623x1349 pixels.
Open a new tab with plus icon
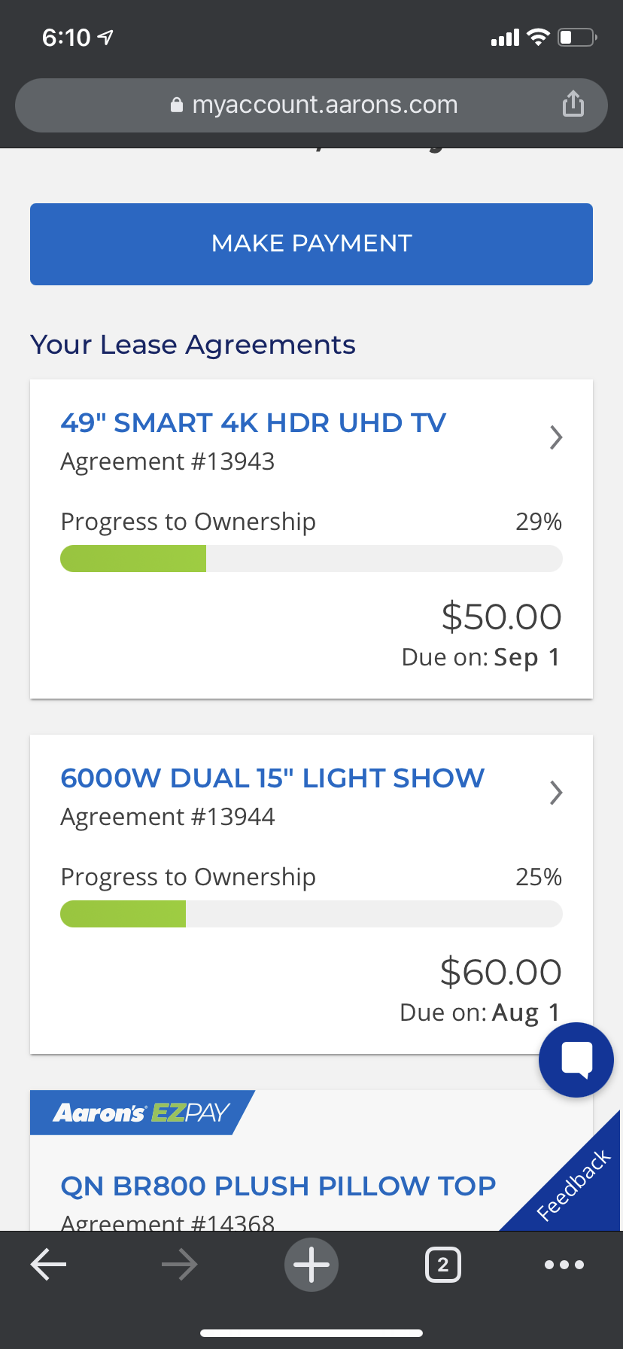311,1265
